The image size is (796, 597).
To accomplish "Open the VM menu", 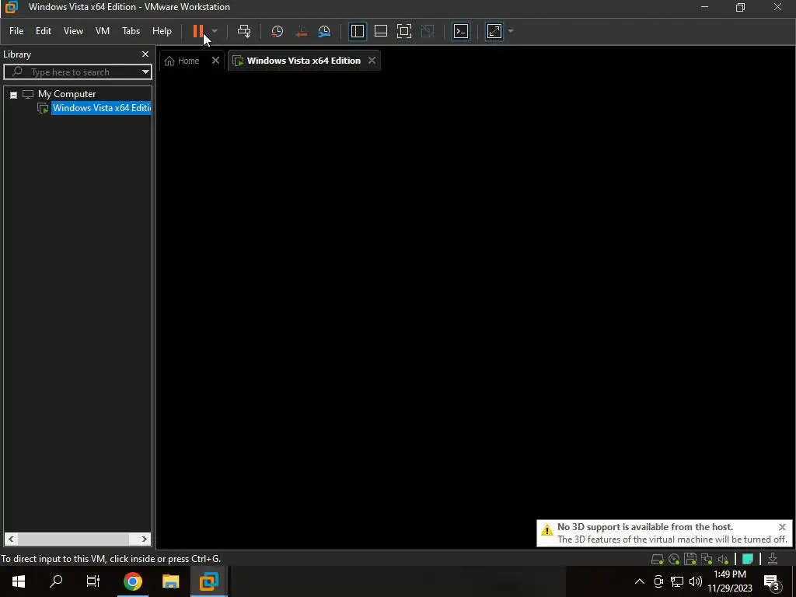I will 103,31.
